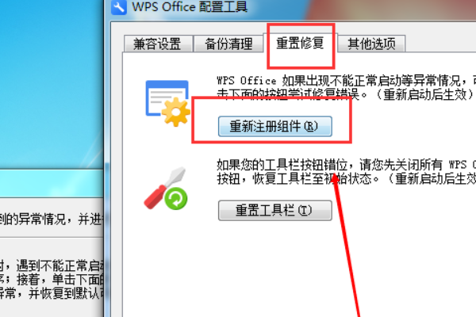This screenshot has height=317, width=476.
Task: Click the WPS Office 配置工具 title bar text
Action: click(190, 7)
